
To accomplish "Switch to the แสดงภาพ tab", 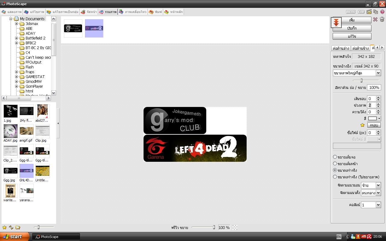I will point(11,12).
